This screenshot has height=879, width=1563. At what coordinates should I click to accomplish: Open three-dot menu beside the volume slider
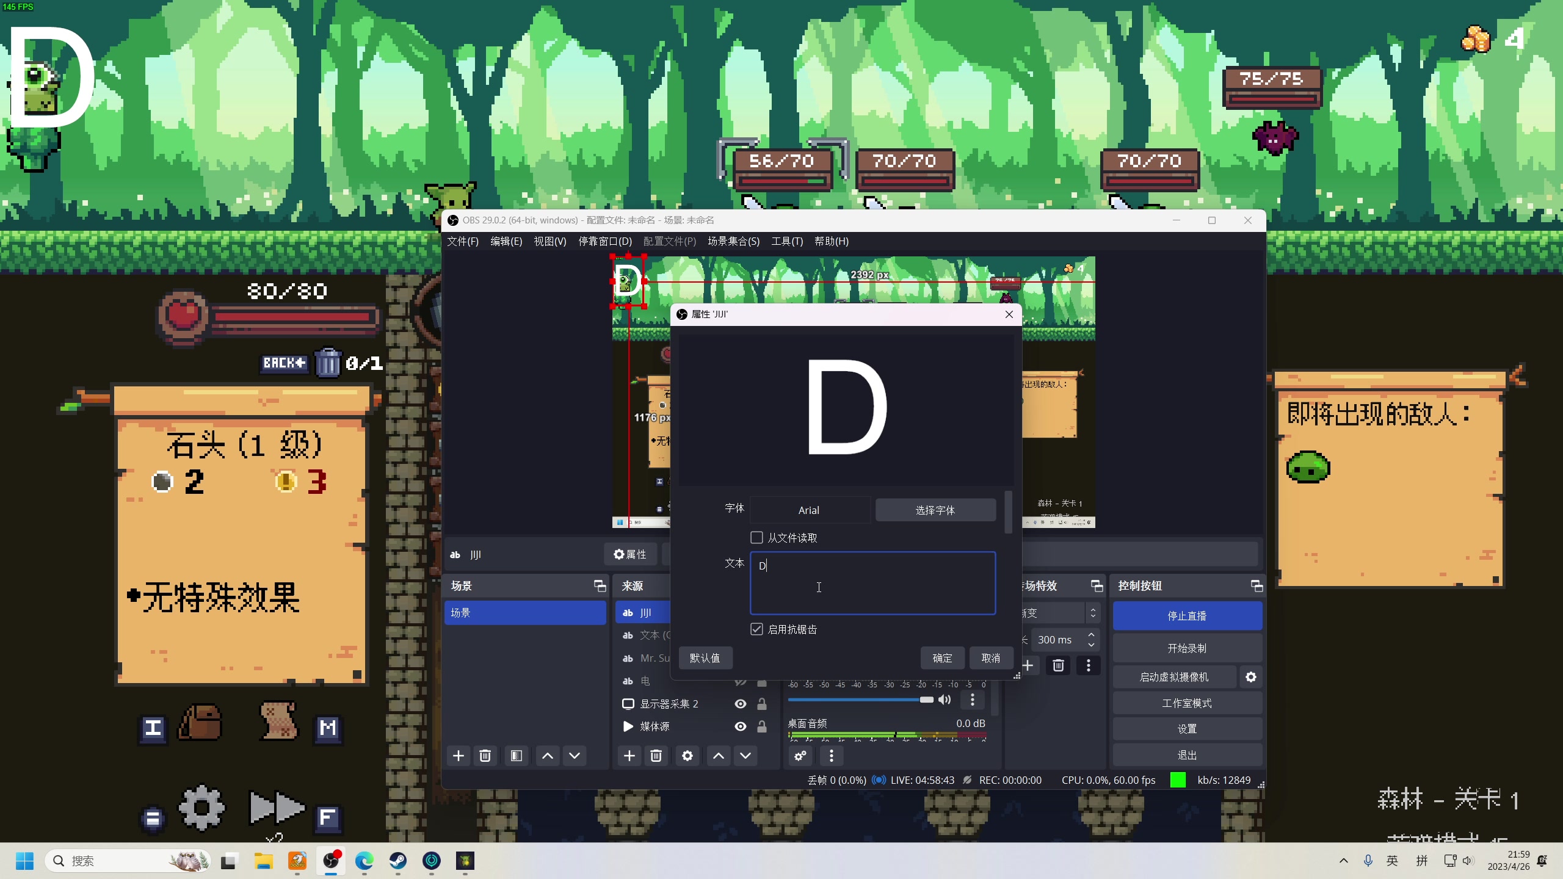[973, 700]
